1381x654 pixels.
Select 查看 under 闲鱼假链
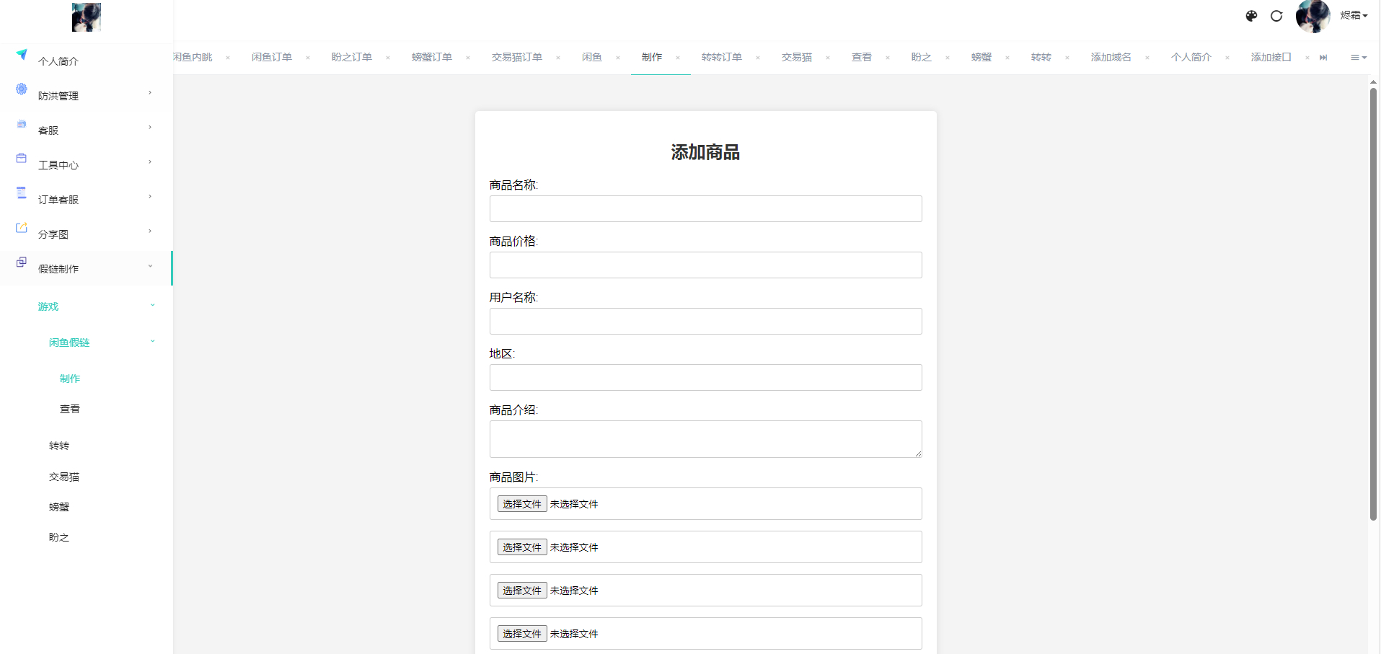pyautogui.click(x=69, y=408)
